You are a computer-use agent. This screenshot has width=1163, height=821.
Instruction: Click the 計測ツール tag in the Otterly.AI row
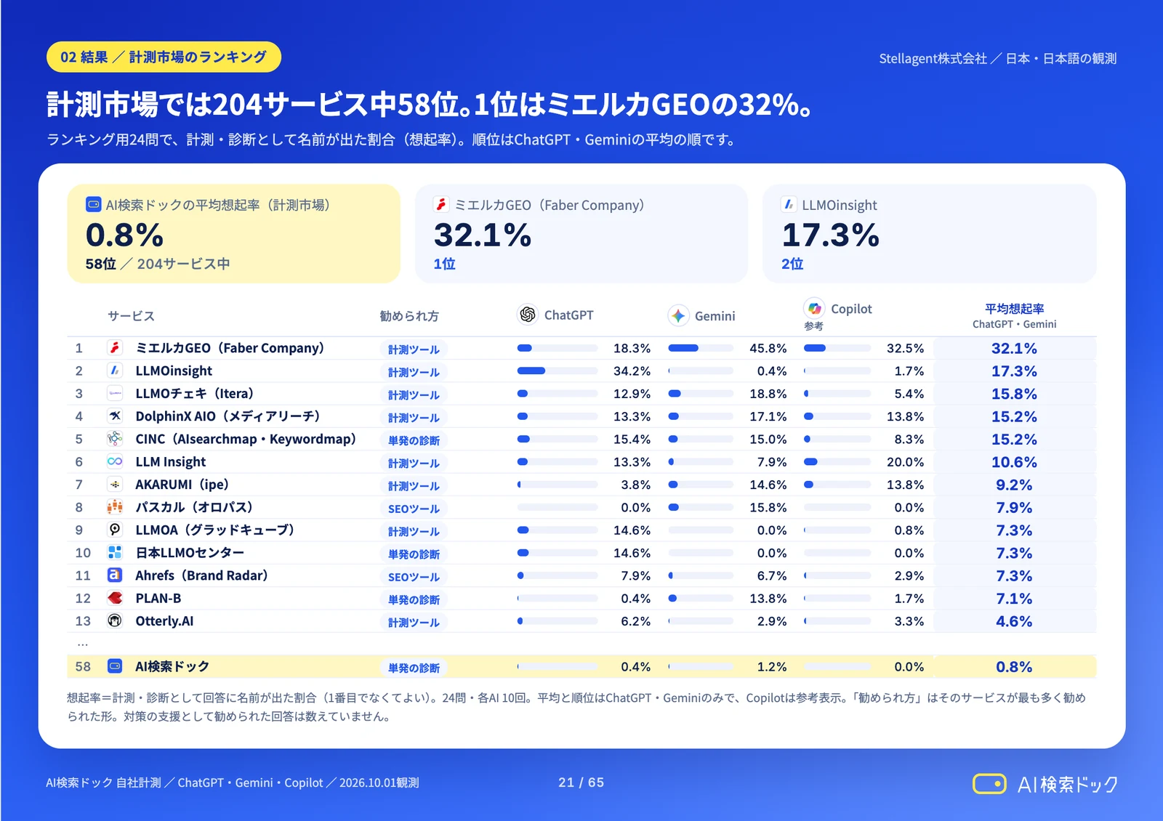point(414,622)
